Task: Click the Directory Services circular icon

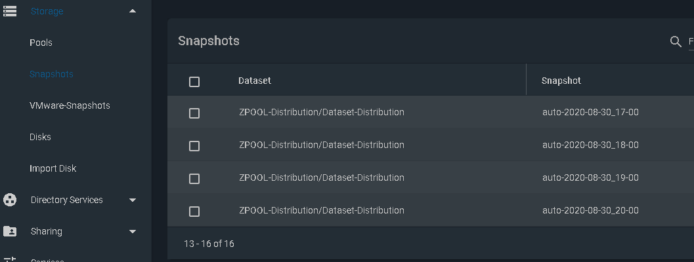Action: point(10,200)
